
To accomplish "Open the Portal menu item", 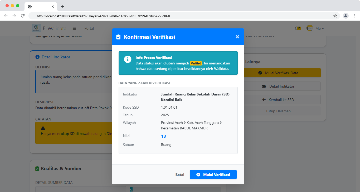I will coord(89,28).
